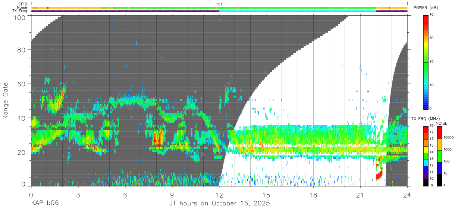Click the 10000 value on noise scale
458x211 pixels.
tap(448, 138)
